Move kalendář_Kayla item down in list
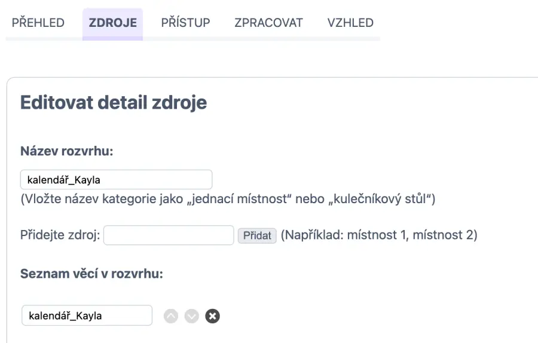 click(191, 316)
